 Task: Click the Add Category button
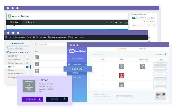click(x=17, y=43)
